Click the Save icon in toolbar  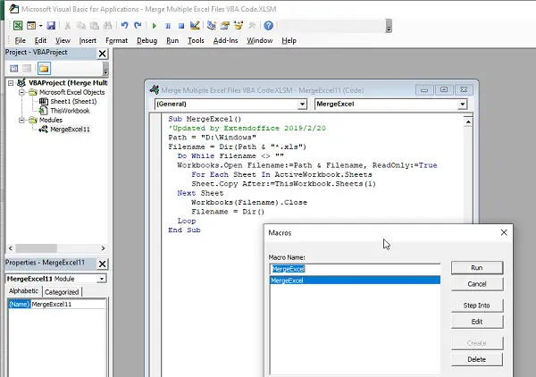click(x=52, y=26)
